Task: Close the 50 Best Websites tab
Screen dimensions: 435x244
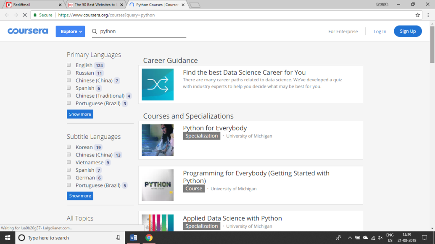Action: [x=121, y=5]
